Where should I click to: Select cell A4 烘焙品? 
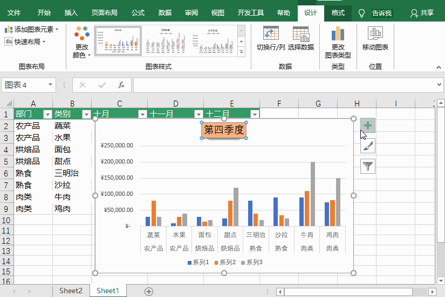(x=33, y=149)
